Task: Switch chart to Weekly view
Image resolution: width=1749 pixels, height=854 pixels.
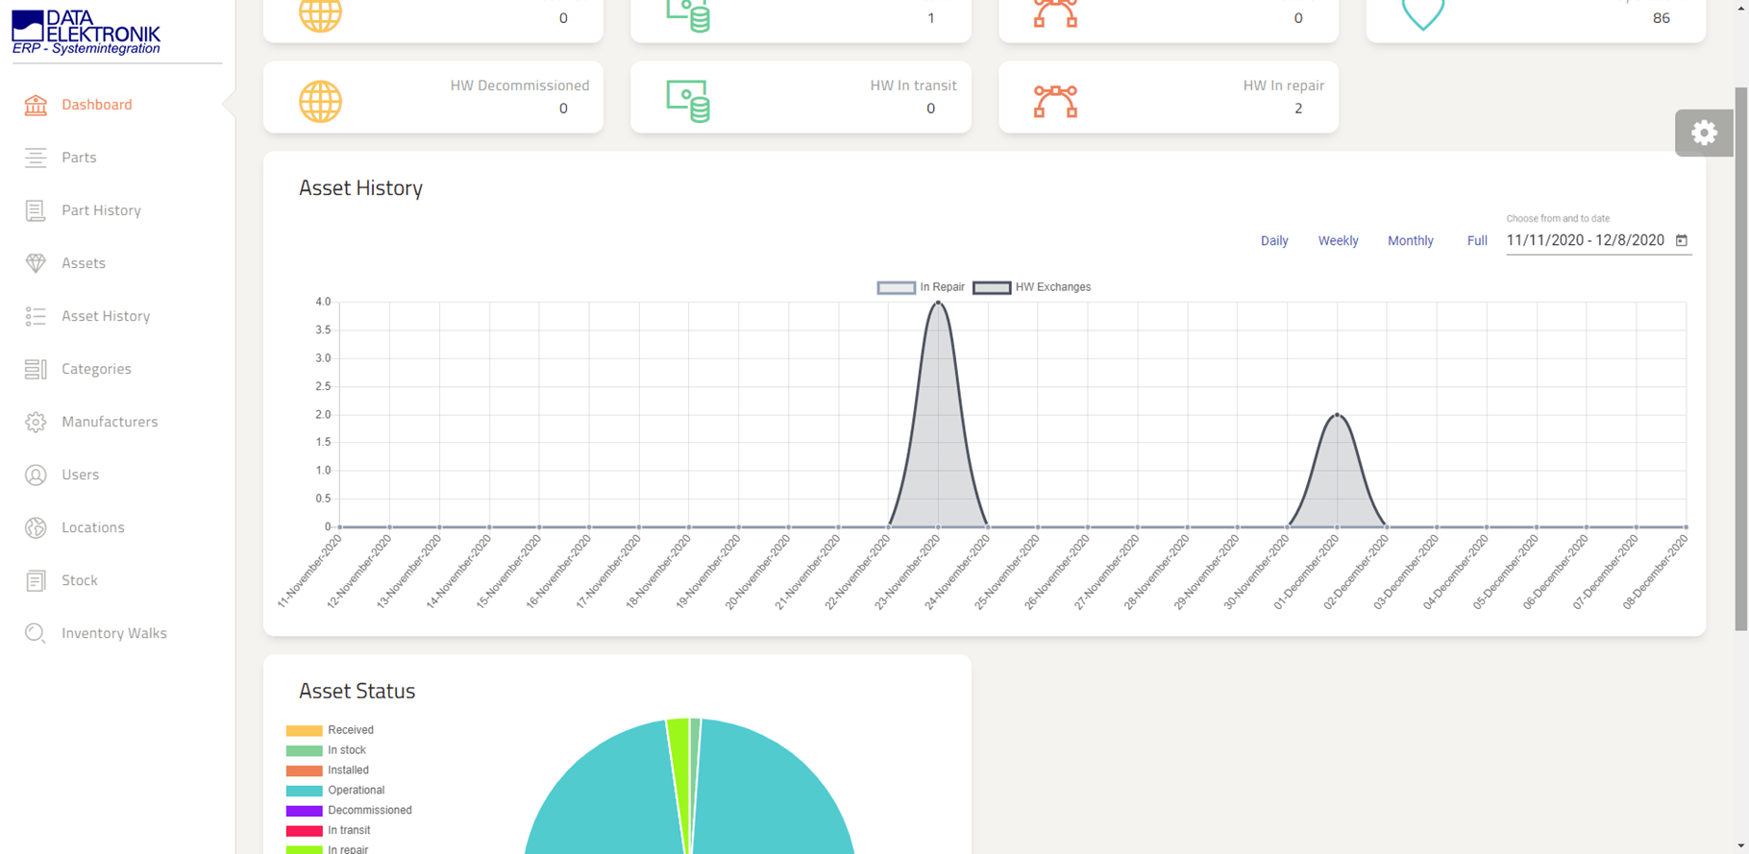Action: 1338,241
